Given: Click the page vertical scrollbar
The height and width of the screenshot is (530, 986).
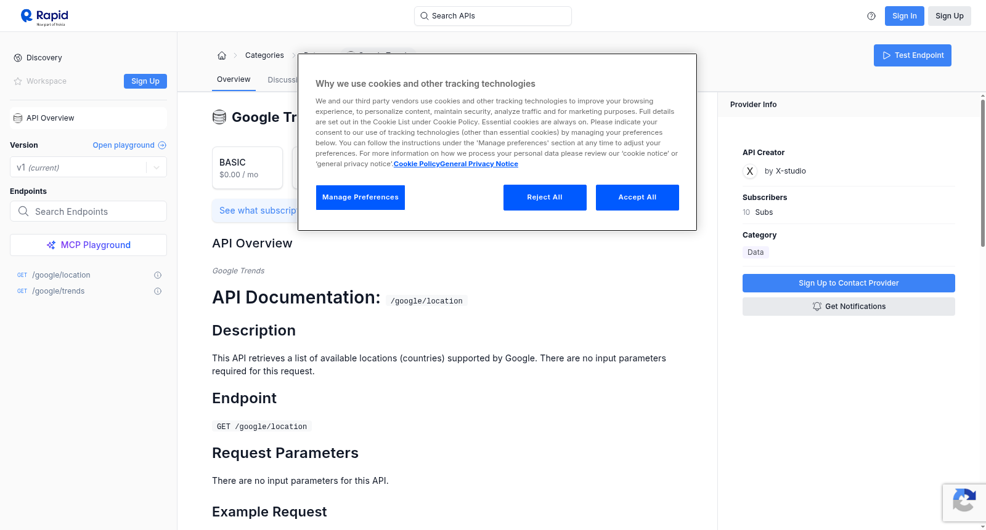Looking at the screenshot, I should [x=982, y=172].
